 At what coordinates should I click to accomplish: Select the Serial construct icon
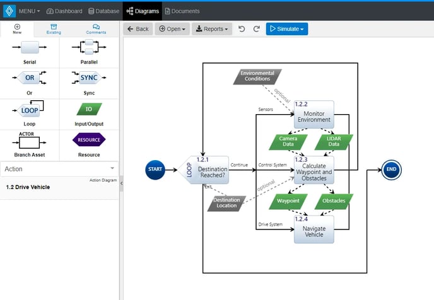(x=30, y=47)
